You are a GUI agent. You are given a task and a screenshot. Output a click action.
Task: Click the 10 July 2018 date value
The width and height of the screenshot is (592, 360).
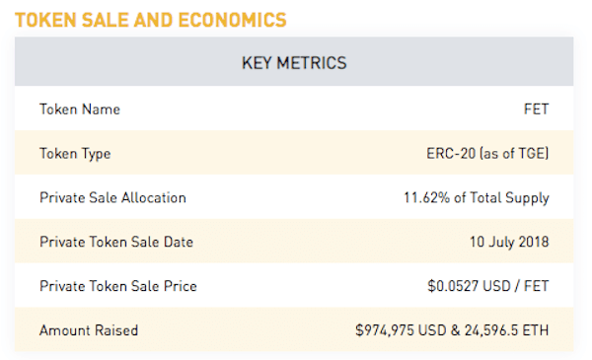point(509,242)
